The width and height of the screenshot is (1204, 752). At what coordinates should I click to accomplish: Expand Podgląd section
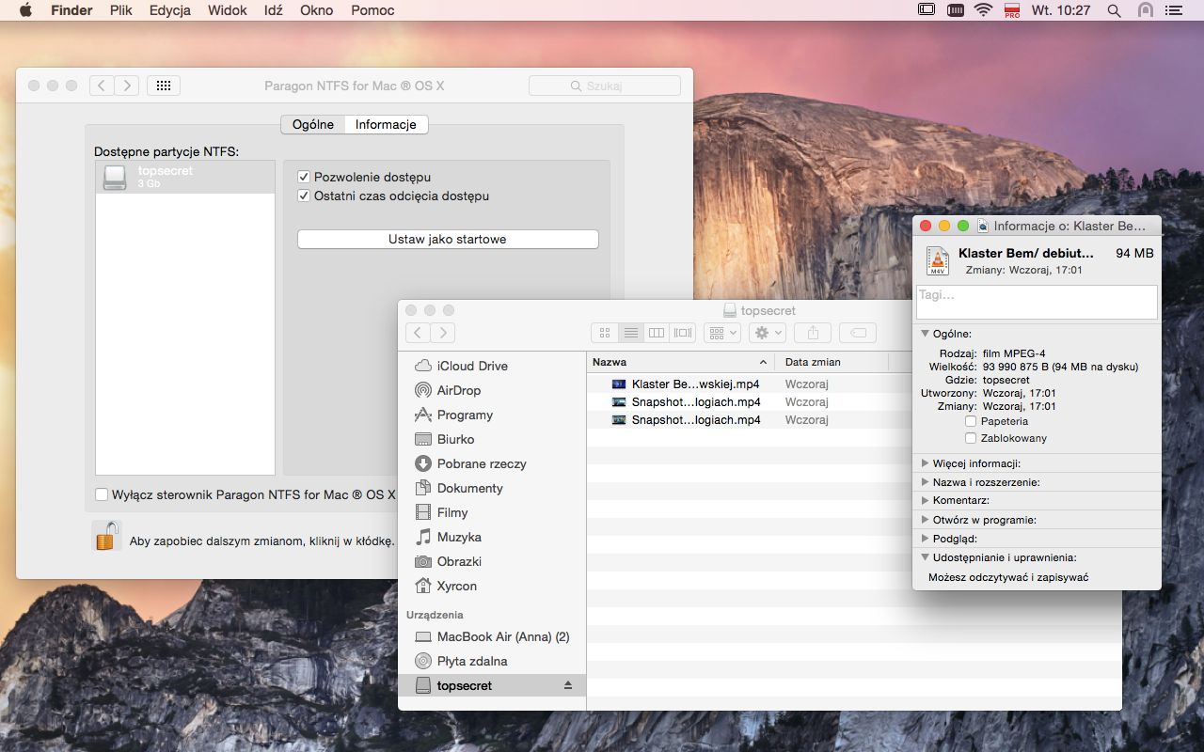pyautogui.click(x=926, y=539)
